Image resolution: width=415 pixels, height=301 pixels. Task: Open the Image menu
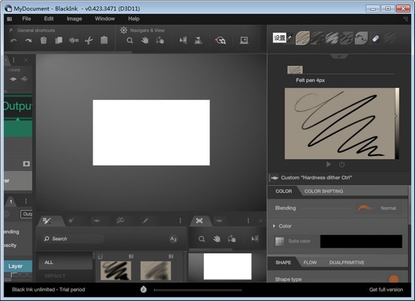(74, 19)
